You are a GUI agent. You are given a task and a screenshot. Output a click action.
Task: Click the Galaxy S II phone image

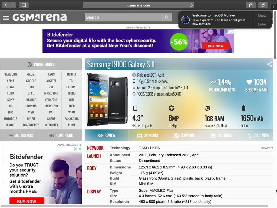[x=107, y=100]
